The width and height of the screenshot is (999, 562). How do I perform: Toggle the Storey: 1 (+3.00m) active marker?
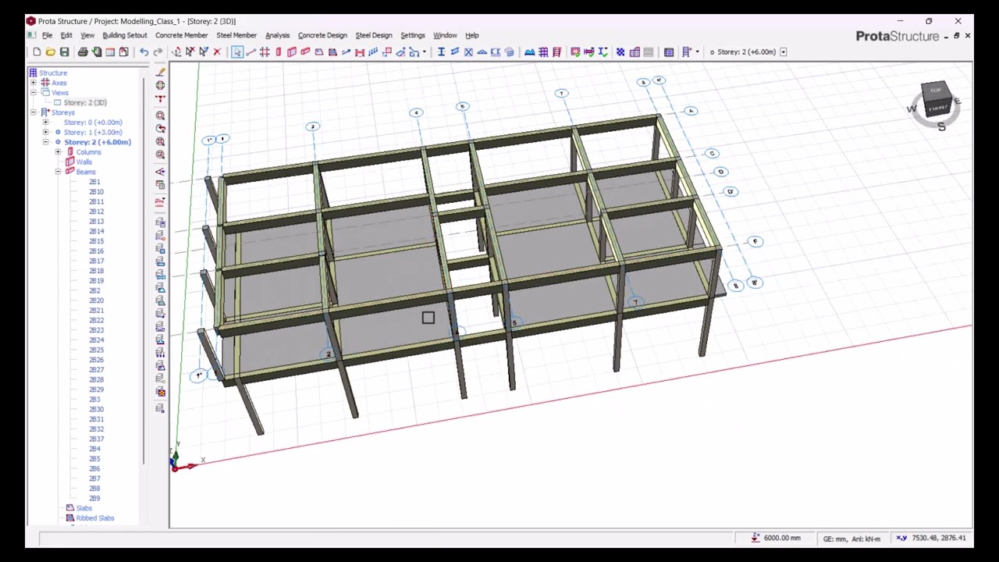[58, 132]
